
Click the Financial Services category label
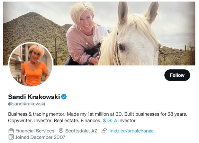35,131
